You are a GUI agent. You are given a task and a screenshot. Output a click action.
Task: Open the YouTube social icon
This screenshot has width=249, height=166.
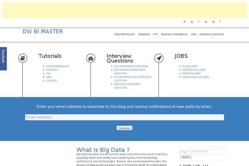(x=192, y=22)
